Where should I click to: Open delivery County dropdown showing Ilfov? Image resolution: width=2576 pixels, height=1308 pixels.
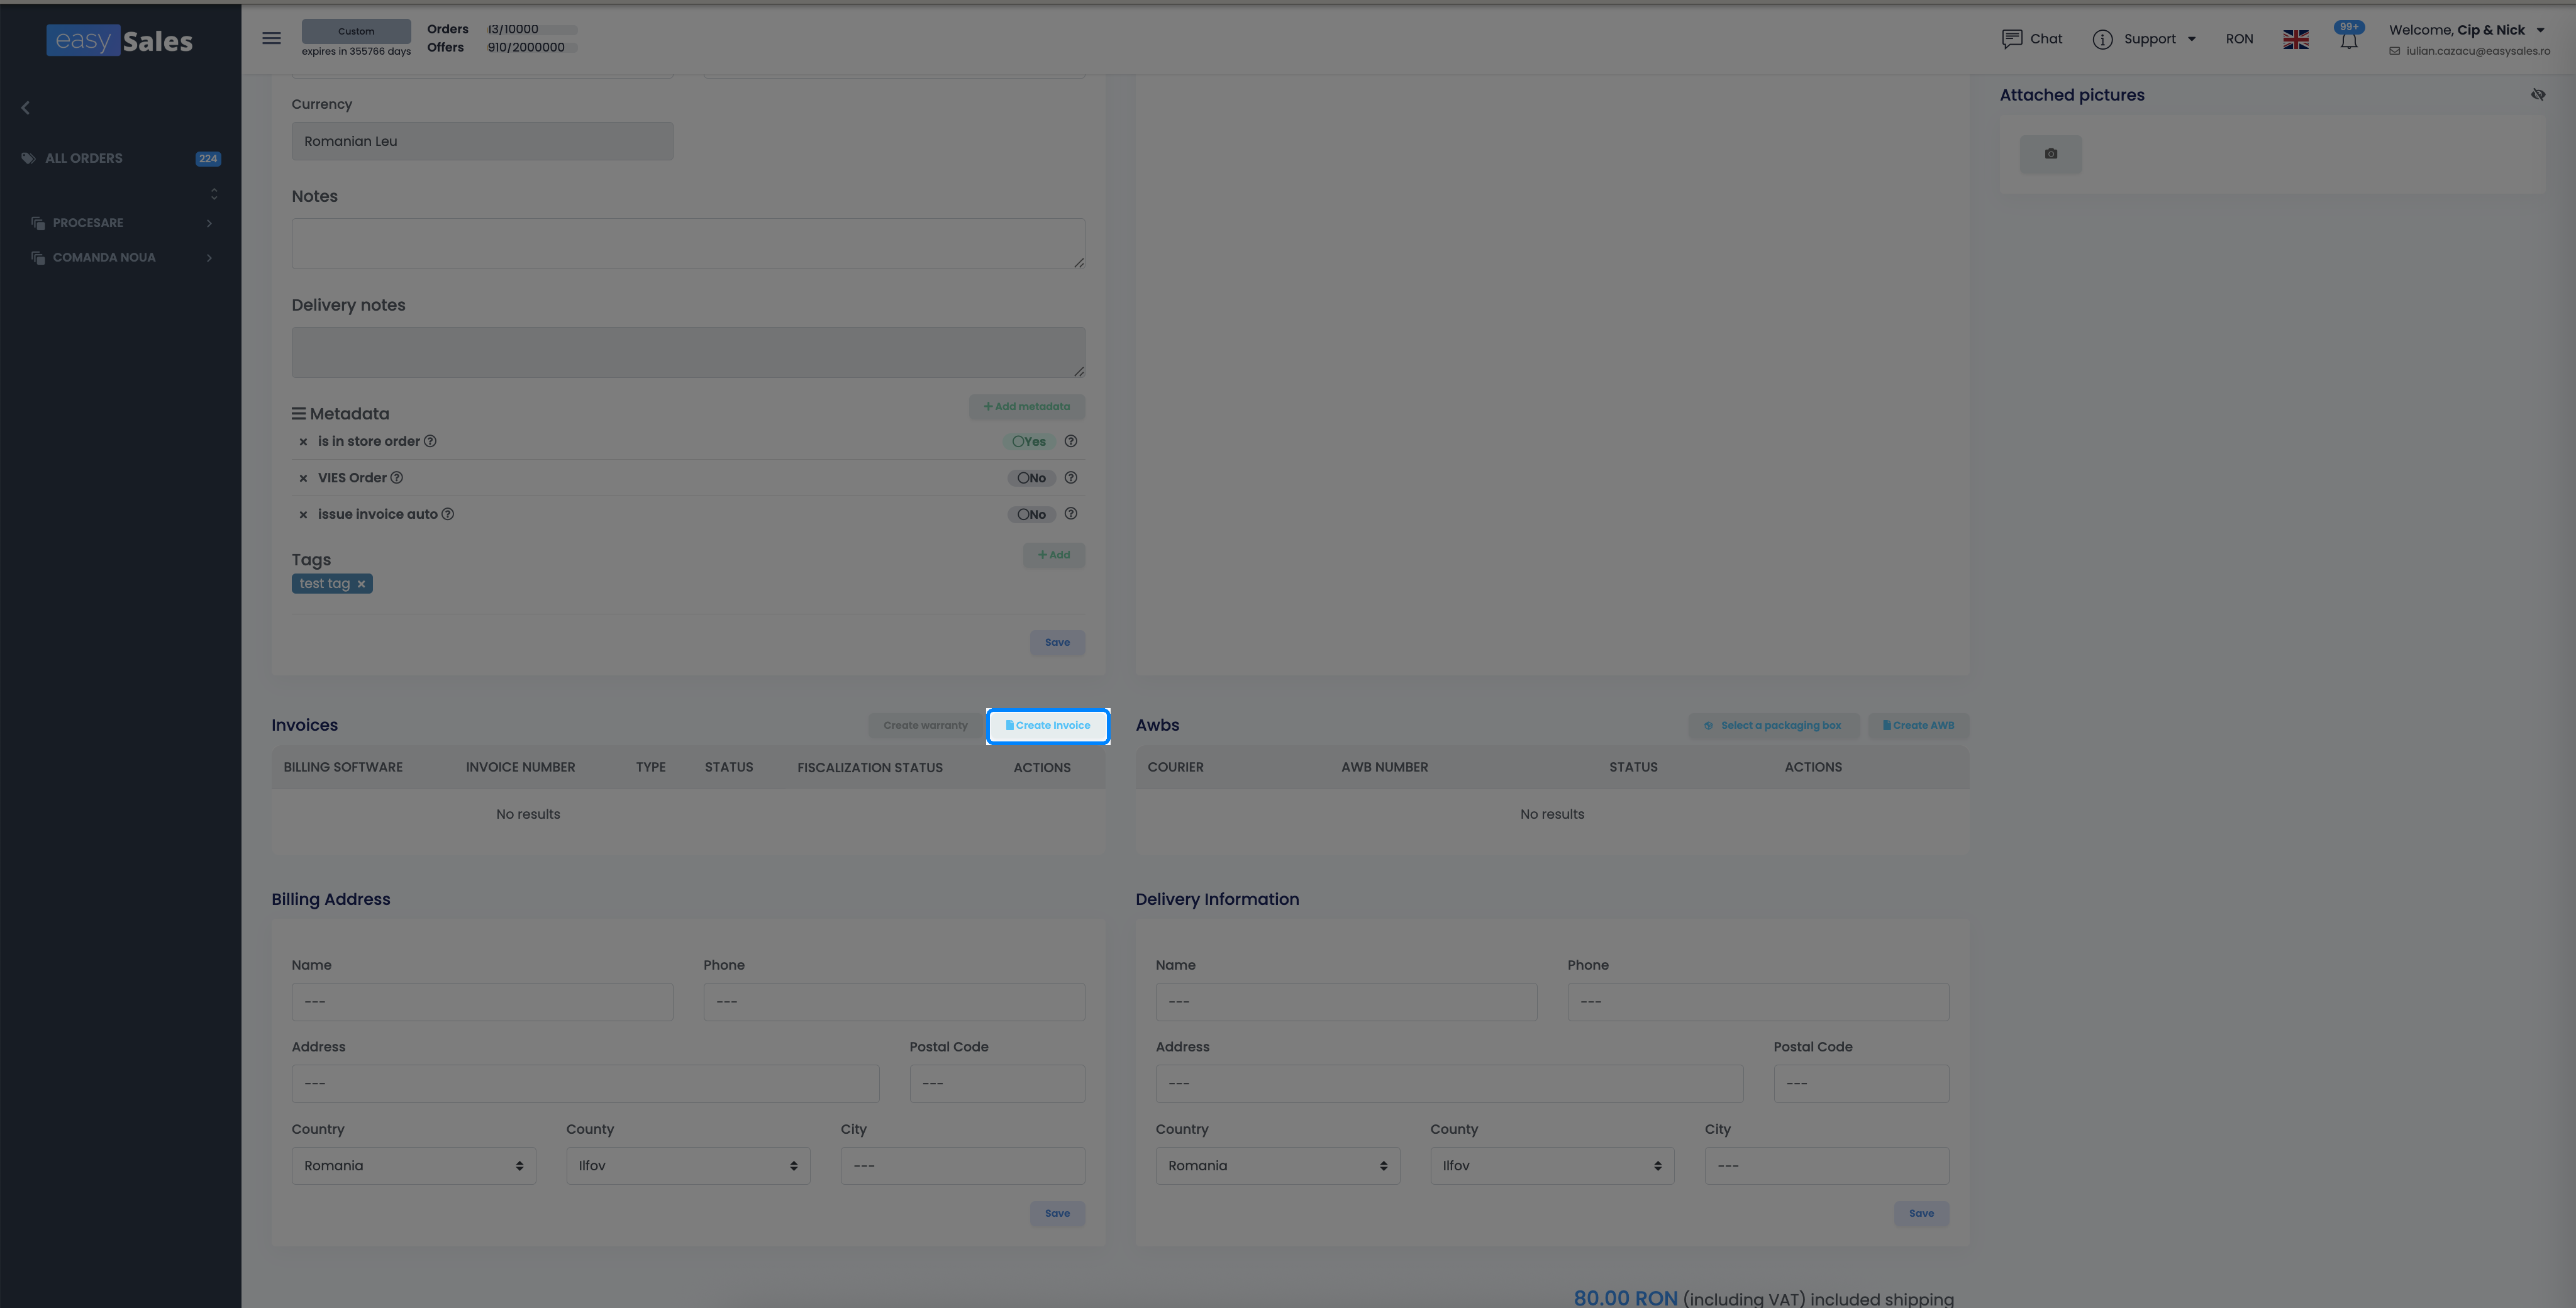pos(1552,1166)
